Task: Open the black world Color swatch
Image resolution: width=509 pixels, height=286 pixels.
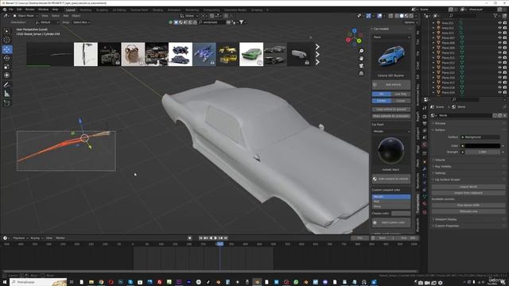Action: [x=483, y=146]
